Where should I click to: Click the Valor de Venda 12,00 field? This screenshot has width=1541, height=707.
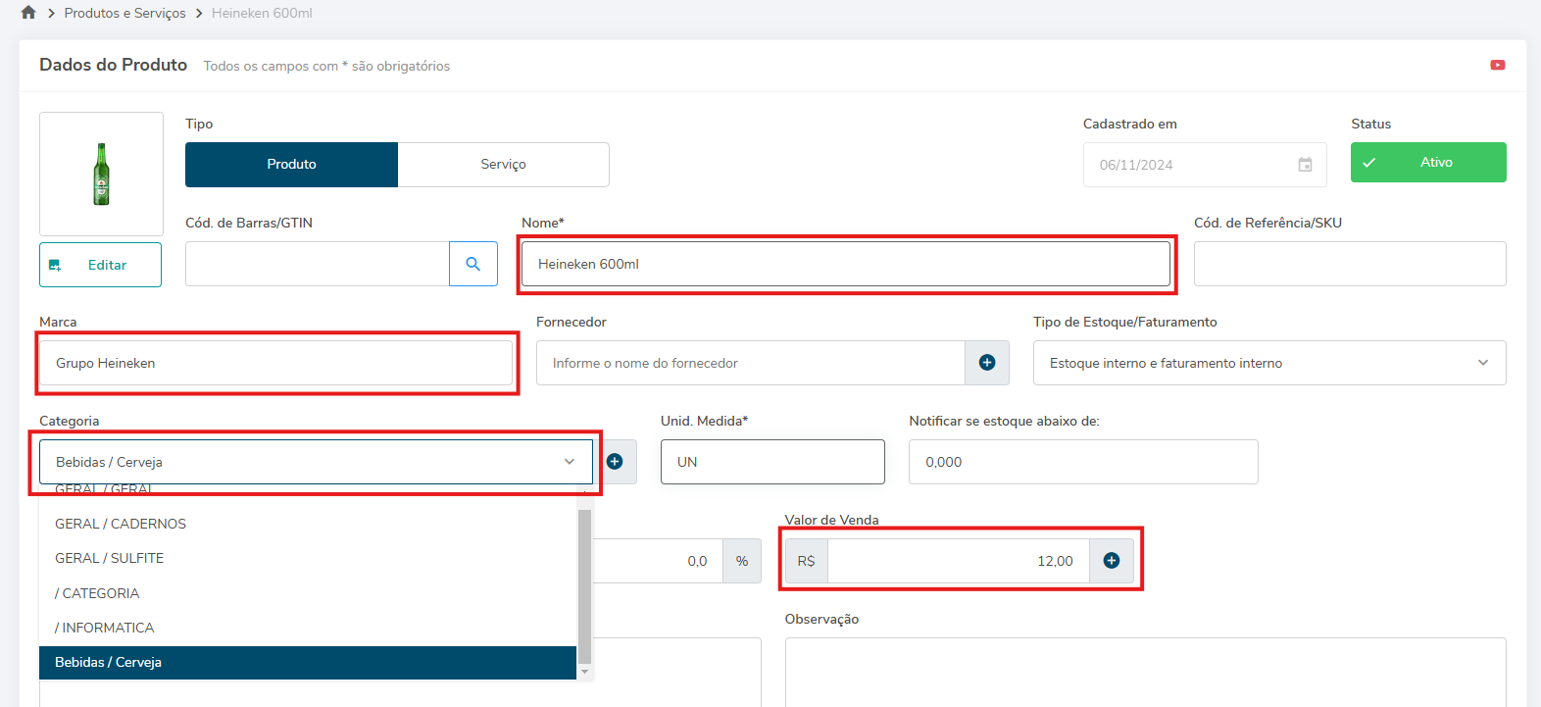[x=959, y=561]
